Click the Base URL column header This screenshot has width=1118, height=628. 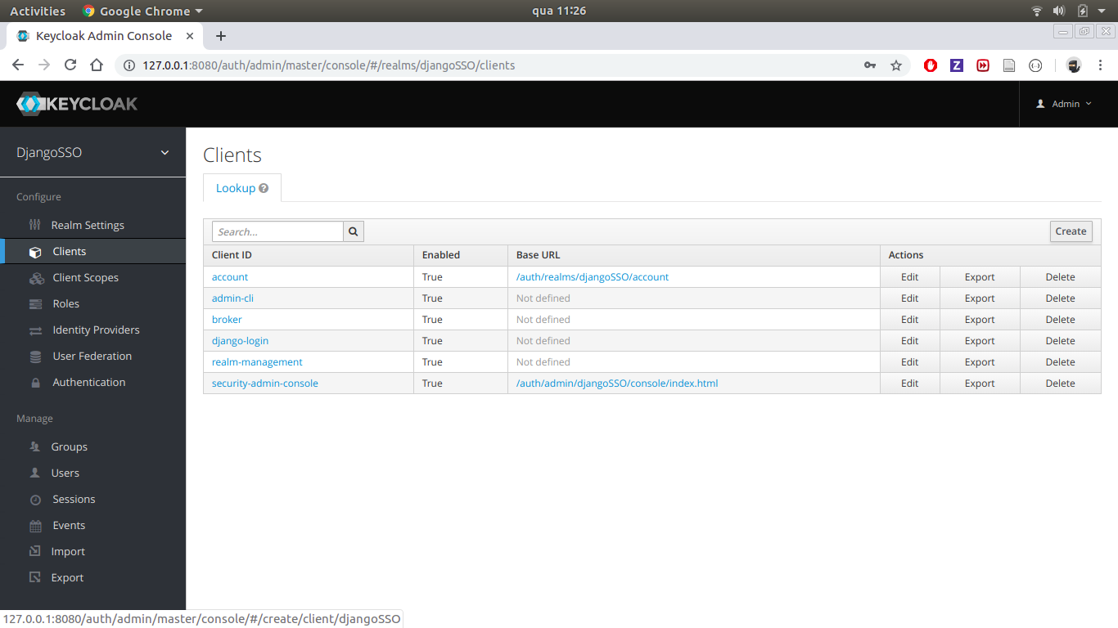click(x=539, y=255)
